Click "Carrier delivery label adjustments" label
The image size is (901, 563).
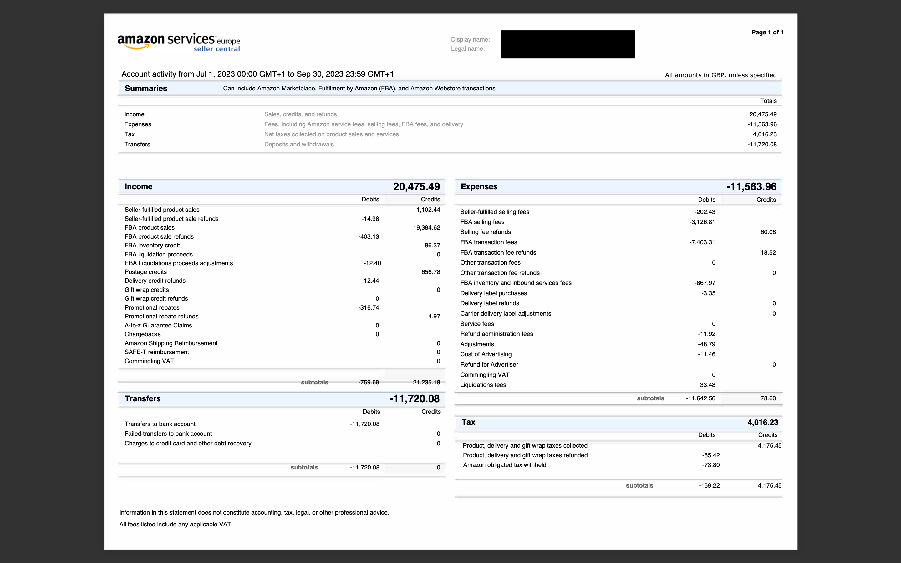(506, 313)
